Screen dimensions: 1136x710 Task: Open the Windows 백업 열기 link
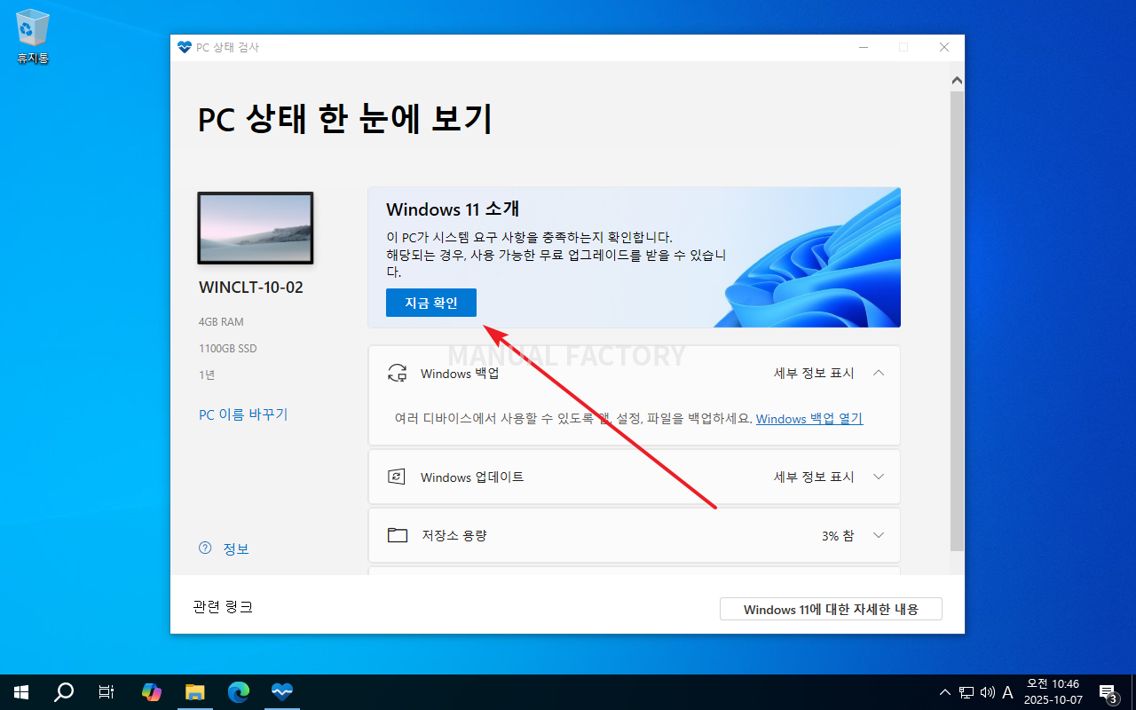809,419
